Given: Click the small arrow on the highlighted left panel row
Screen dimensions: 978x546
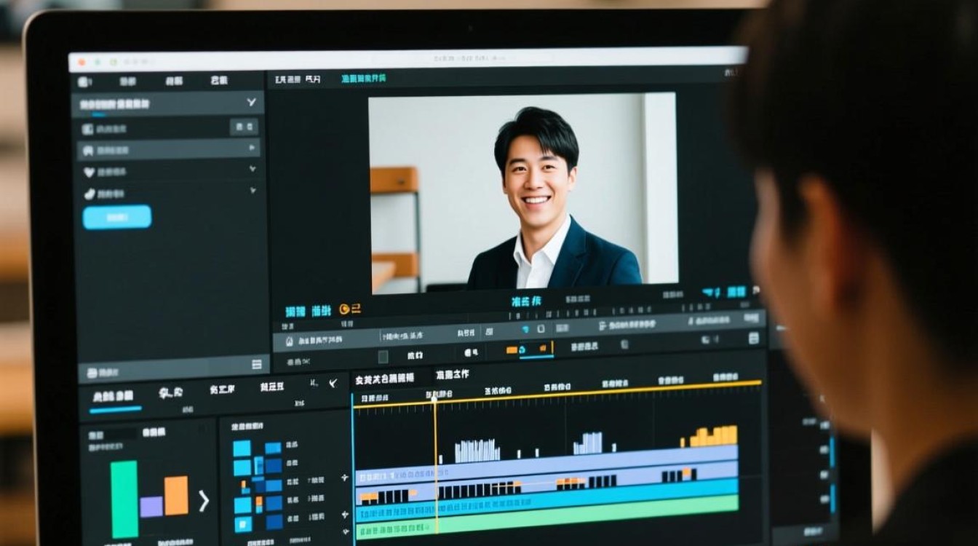Looking at the screenshot, I should pyautogui.click(x=252, y=148).
